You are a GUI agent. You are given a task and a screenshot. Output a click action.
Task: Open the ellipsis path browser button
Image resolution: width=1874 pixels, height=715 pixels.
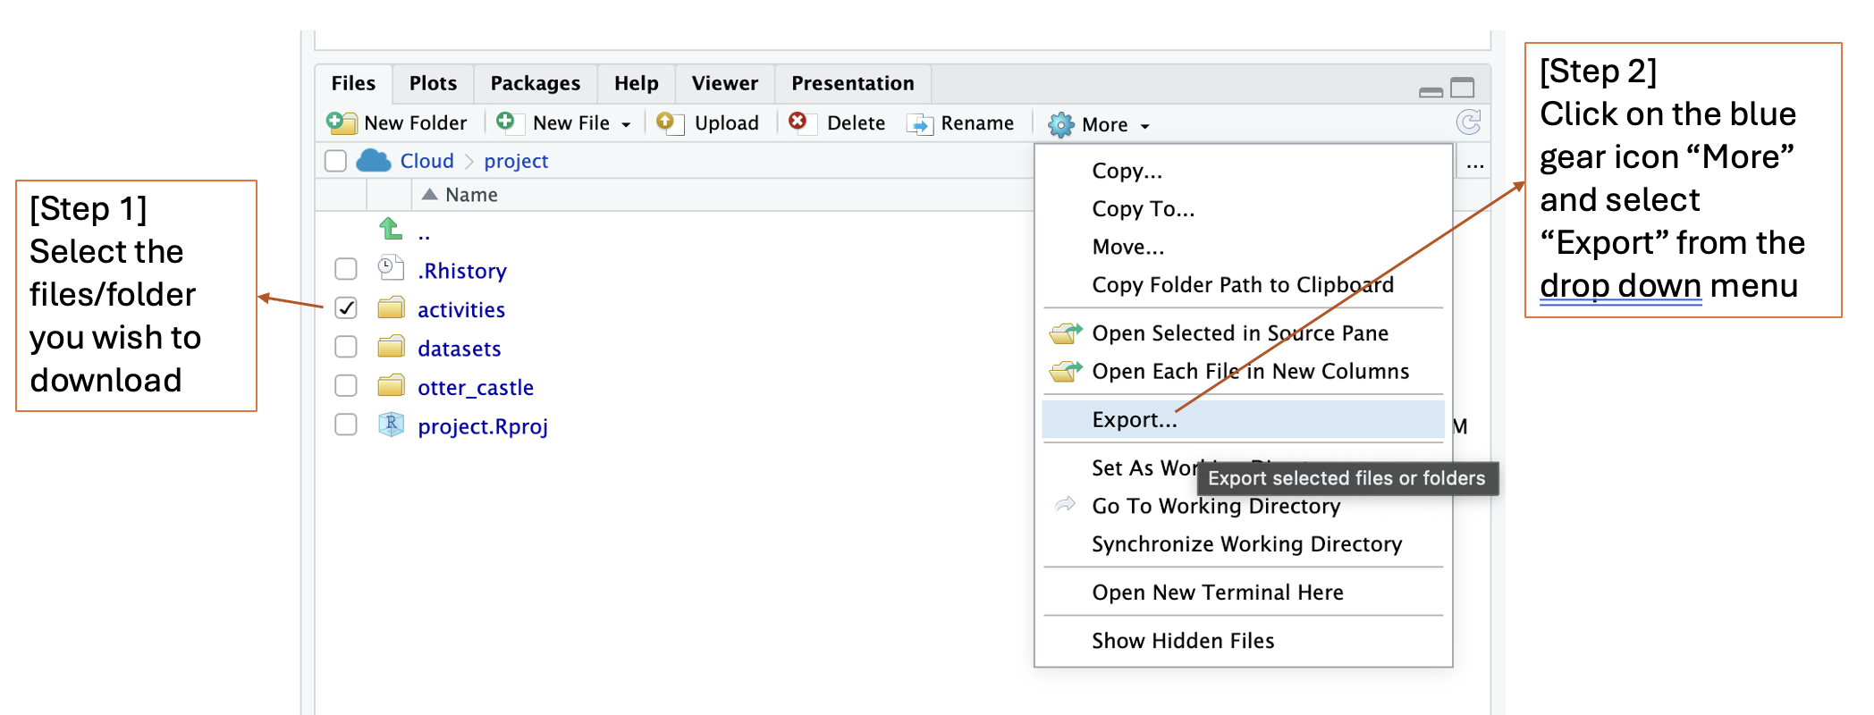pos(1475,164)
